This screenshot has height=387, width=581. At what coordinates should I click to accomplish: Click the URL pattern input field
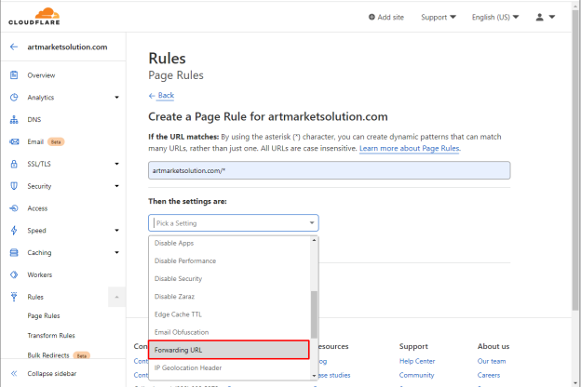(330, 170)
